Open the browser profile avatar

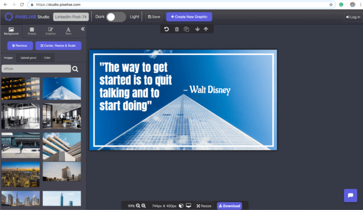(x=353, y=5)
